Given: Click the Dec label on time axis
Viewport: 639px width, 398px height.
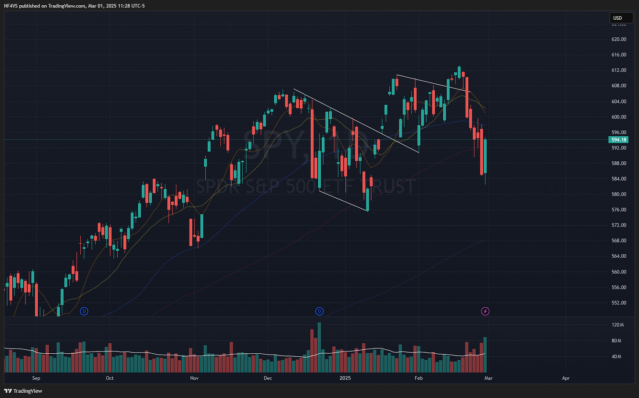Looking at the screenshot, I should pyautogui.click(x=268, y=378).
